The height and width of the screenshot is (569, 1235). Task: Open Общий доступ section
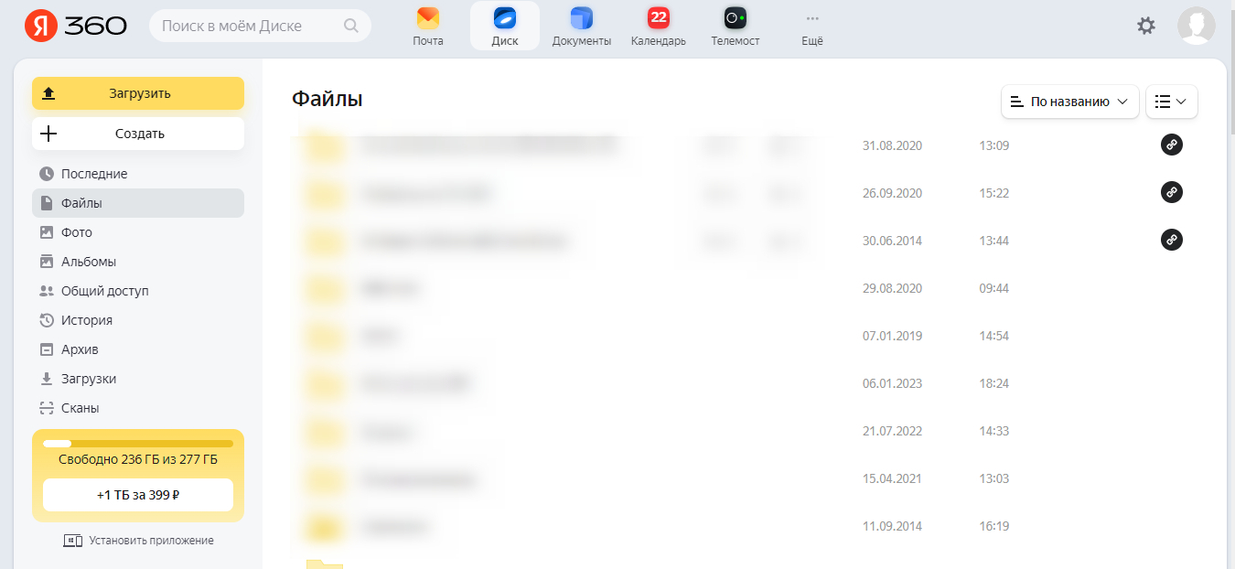[138, 291]
